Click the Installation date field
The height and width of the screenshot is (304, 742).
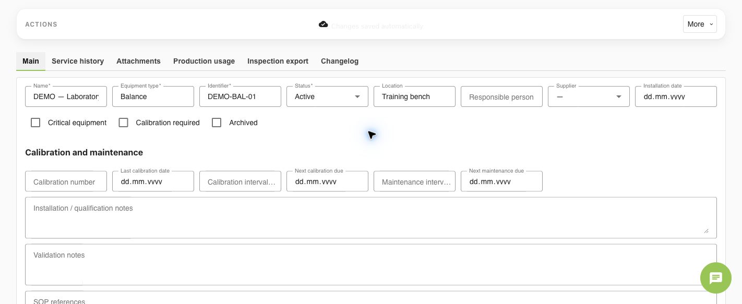pos(676,96)
